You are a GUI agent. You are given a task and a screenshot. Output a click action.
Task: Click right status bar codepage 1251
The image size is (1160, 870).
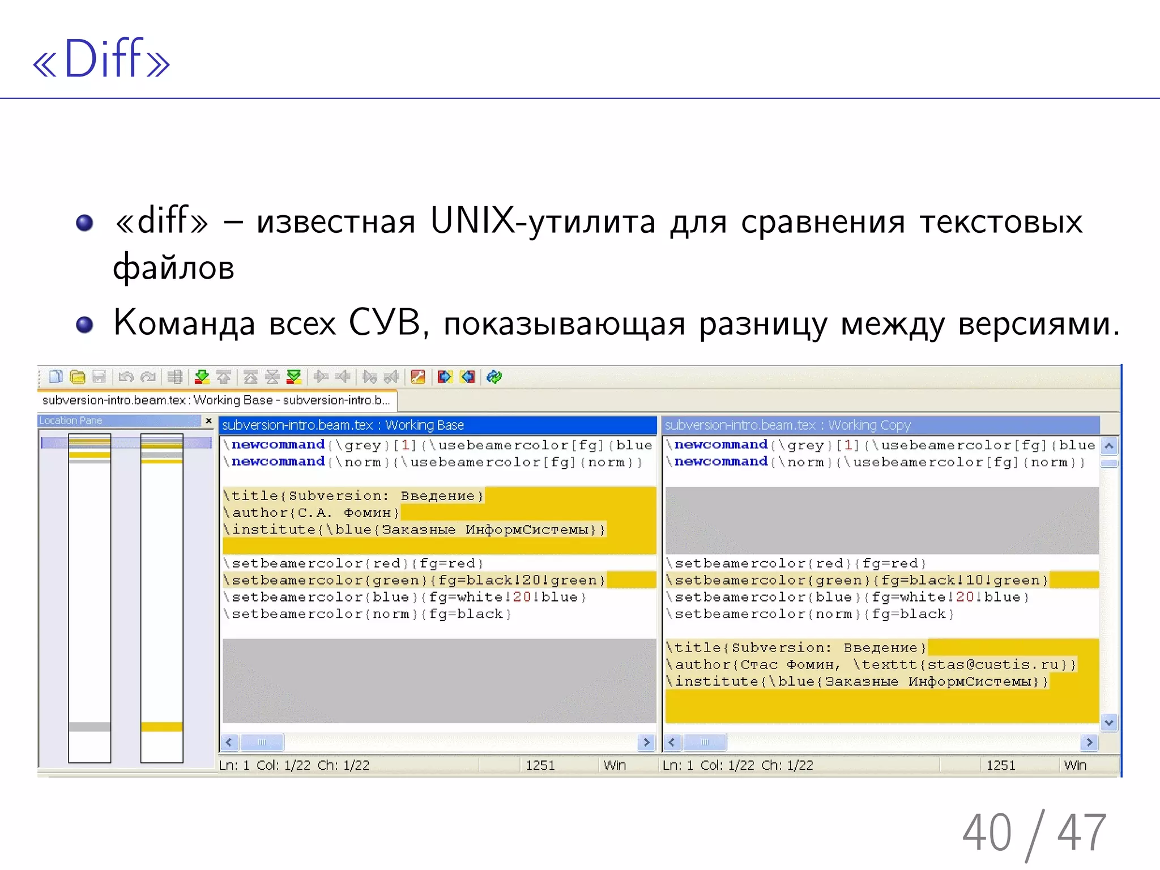coord(1001,765)
